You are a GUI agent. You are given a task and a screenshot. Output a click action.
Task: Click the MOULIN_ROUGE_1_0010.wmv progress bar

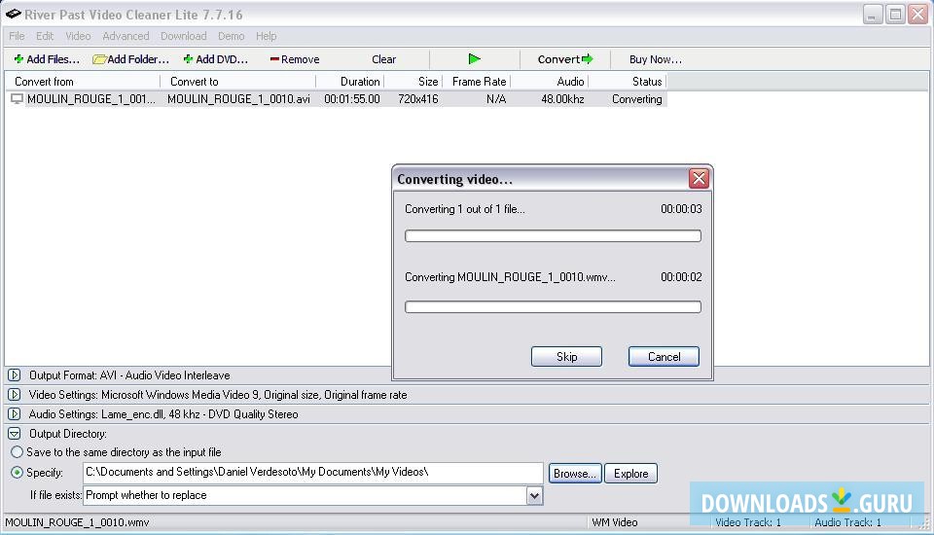point(553,306)
